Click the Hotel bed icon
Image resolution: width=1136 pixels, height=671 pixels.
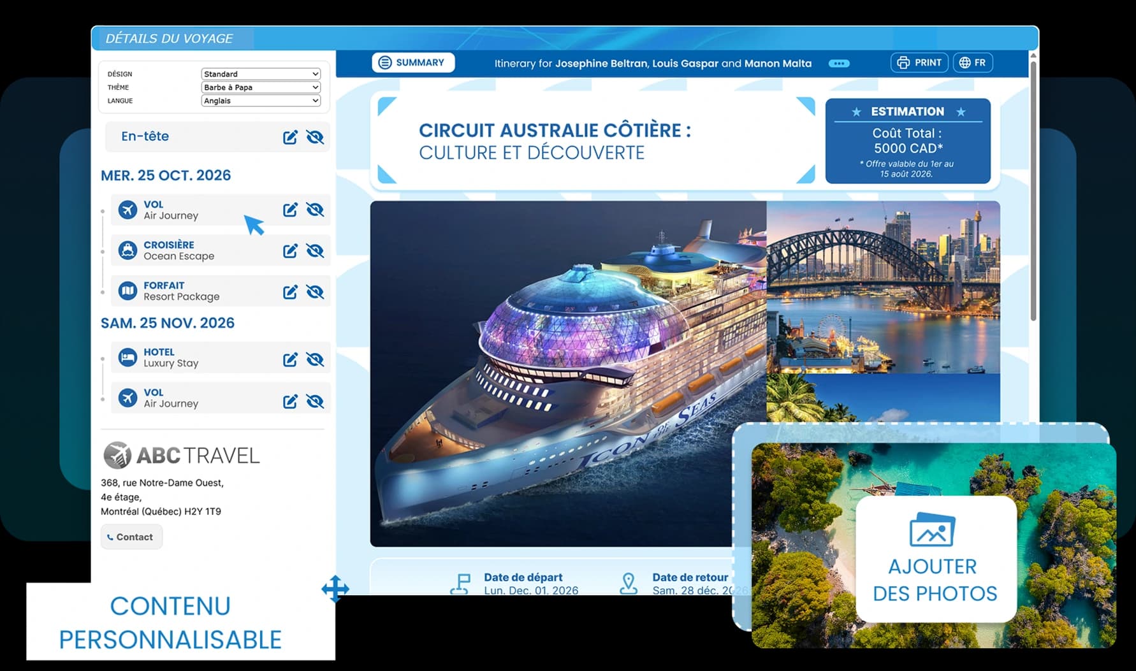(127, 357)
